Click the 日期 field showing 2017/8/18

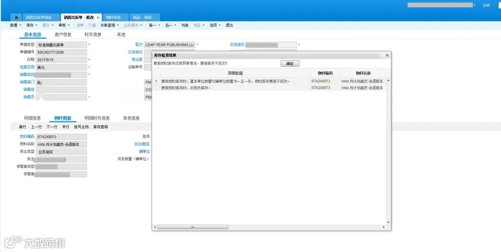point(61,60)
